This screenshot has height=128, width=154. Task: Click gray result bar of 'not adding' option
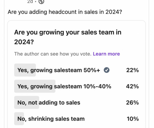pos(27,103)
